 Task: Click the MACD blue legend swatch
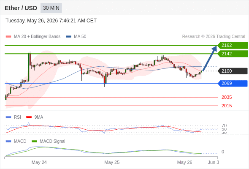tap(8, 142)
